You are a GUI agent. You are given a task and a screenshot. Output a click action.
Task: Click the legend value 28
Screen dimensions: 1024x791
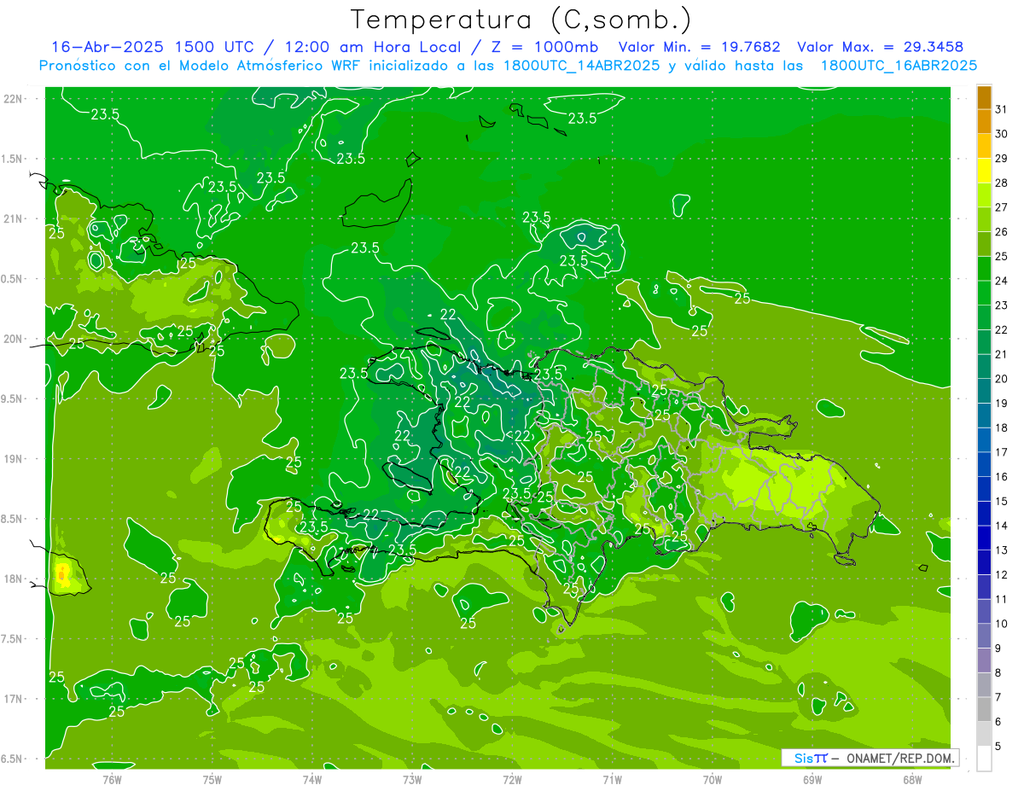pyautogui.click(x=1001, y=183)
